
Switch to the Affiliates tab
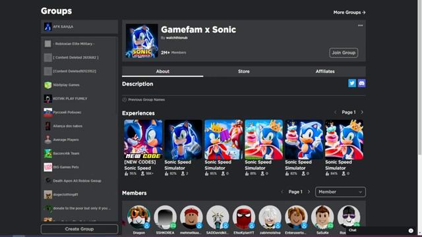[325, 72]
